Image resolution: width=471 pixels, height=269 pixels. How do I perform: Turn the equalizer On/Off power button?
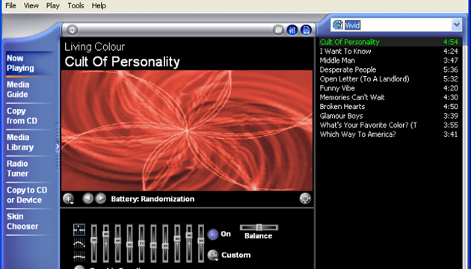tap(212, 234)
